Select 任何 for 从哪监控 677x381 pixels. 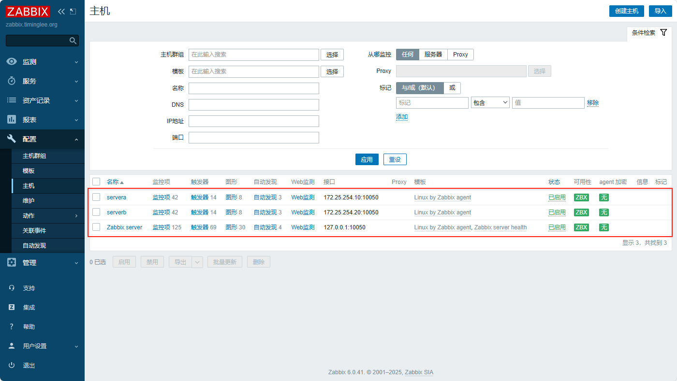[x=408, y=55]
